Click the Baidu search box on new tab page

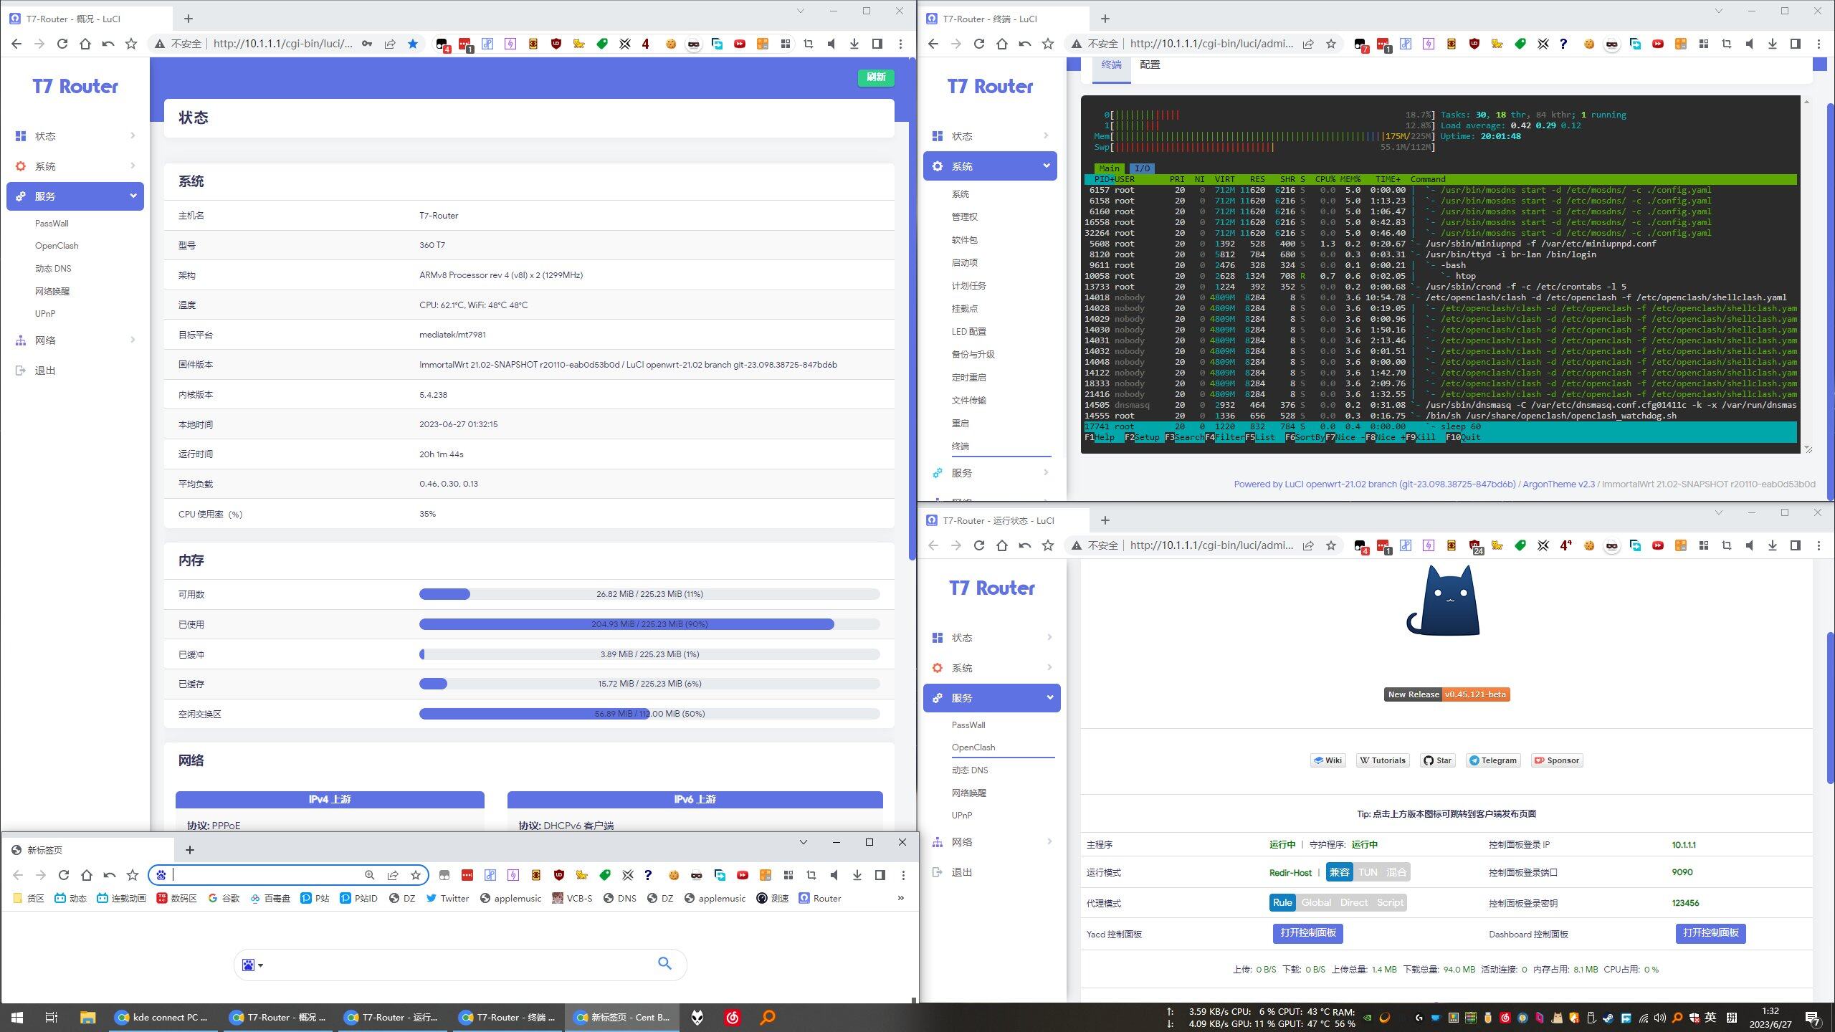pyautogui.click(x=459, y=965)
